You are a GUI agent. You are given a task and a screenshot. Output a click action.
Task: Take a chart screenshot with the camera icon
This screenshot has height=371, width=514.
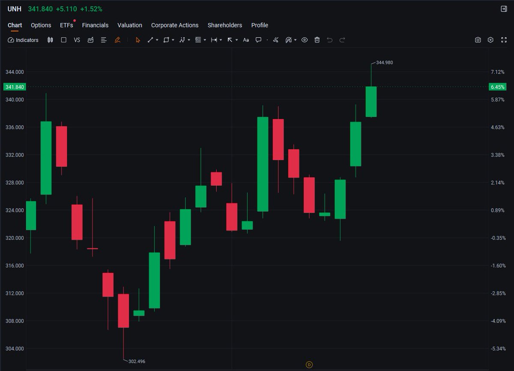click(x=478, y=40)
